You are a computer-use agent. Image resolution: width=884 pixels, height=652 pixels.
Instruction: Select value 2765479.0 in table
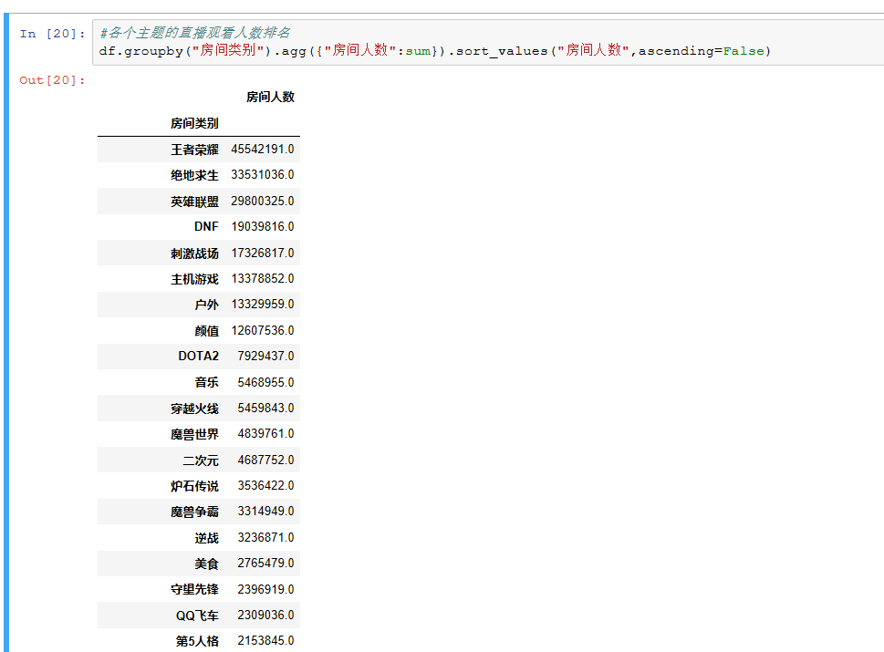pyautogui.click(x=266, y=563)
